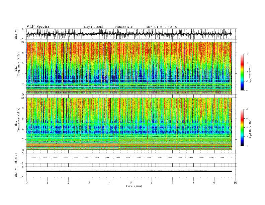265x205 pixels.
Task: Select the "station=ATH" header text
Action: 124,27
